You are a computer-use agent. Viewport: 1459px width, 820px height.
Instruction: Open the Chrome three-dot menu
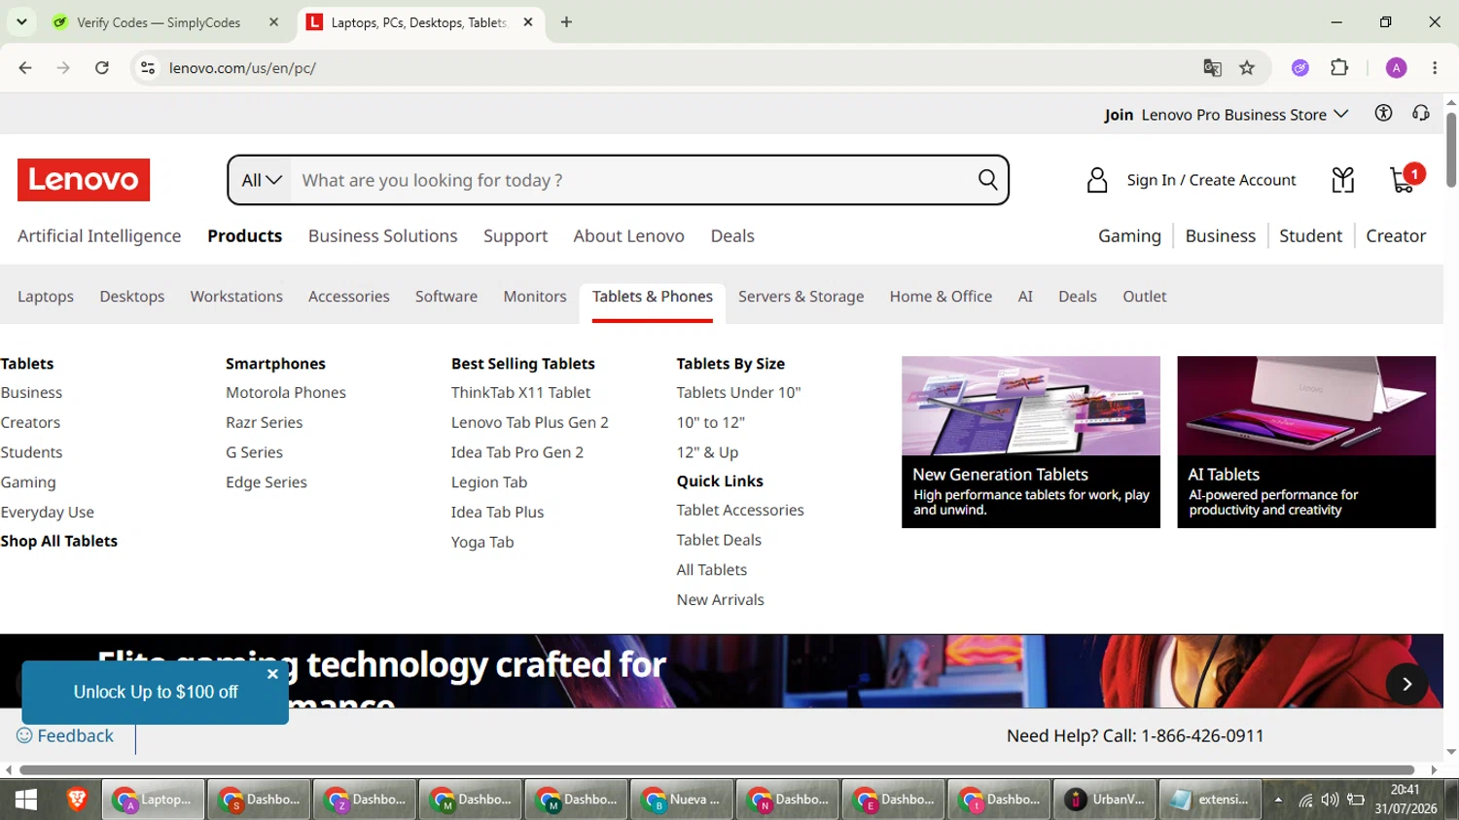[x=1435, y=68]
